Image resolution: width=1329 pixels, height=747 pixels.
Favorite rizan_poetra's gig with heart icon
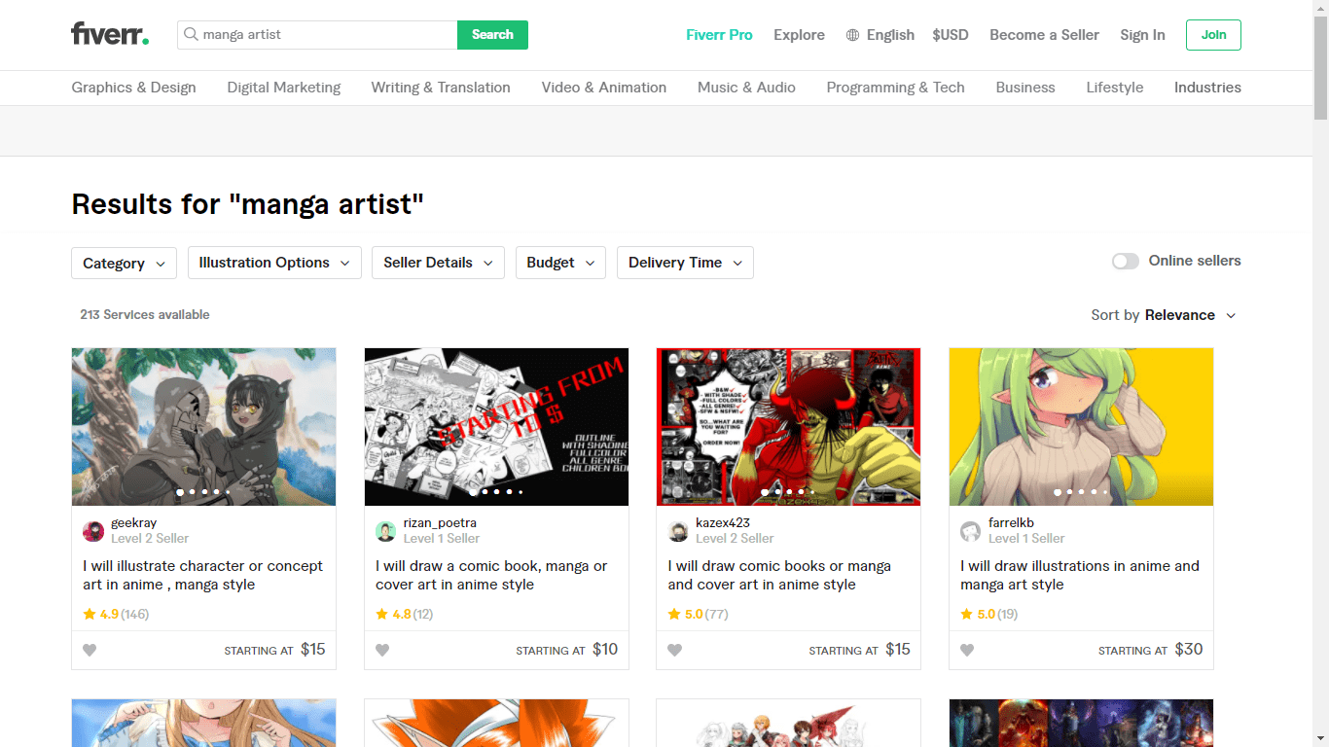pos(382,650)
